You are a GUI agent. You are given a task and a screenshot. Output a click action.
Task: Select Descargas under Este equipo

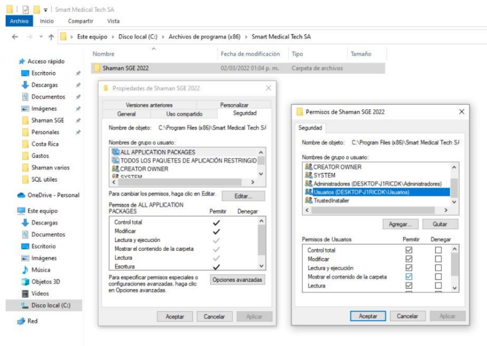click(44, 222)
